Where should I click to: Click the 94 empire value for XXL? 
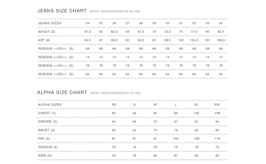click(x=217, y=122)
